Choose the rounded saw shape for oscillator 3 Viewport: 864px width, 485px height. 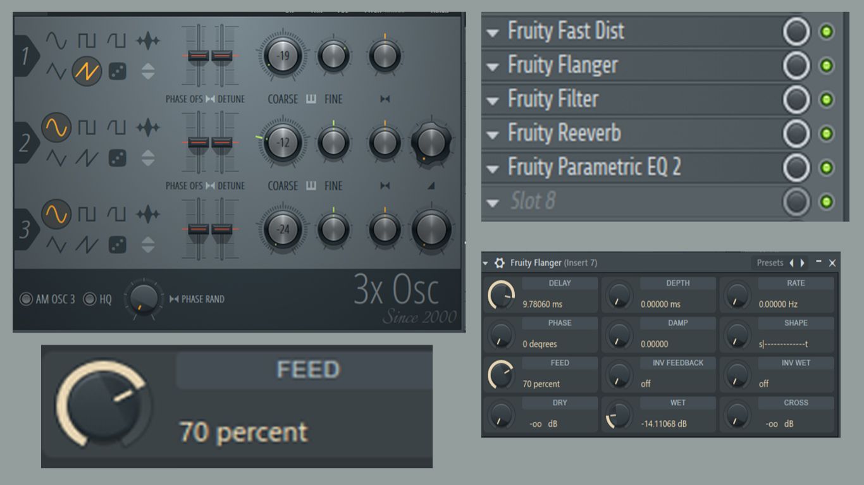(x=116, y=215)
